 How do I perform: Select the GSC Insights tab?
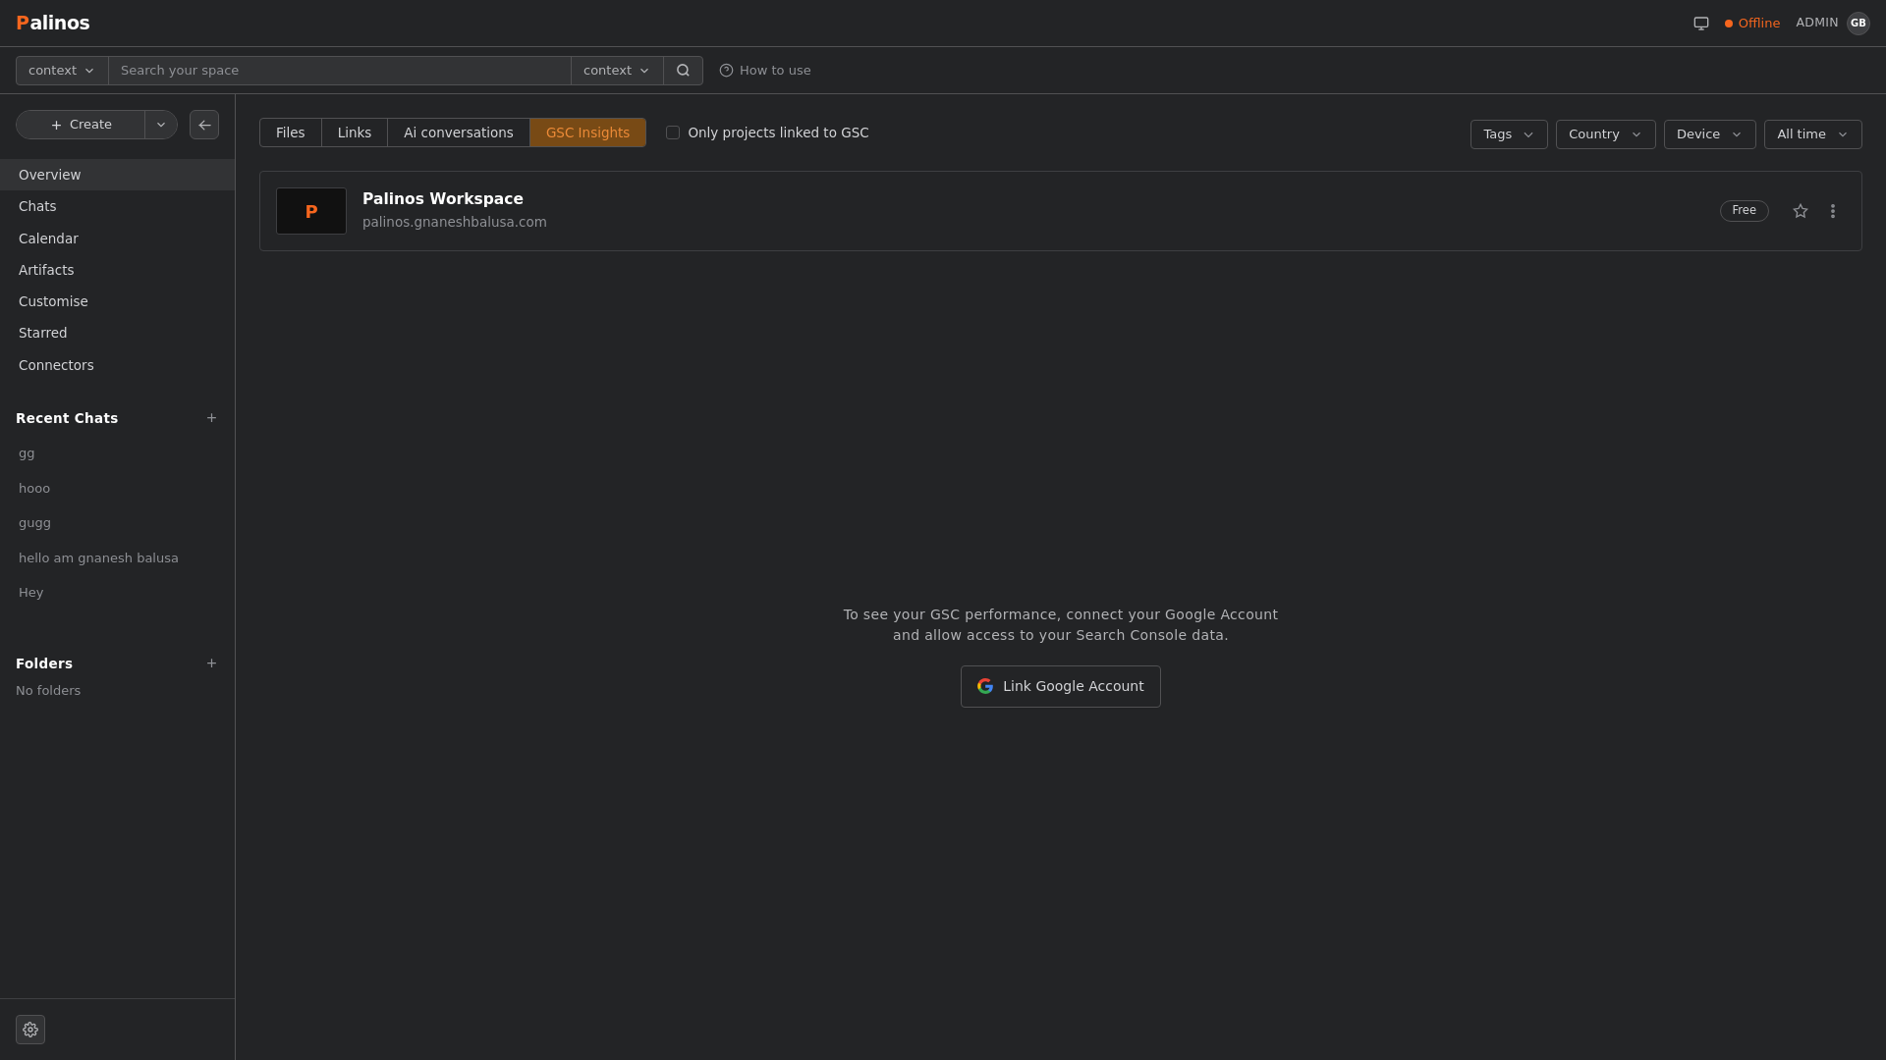(x=587, y=132)
